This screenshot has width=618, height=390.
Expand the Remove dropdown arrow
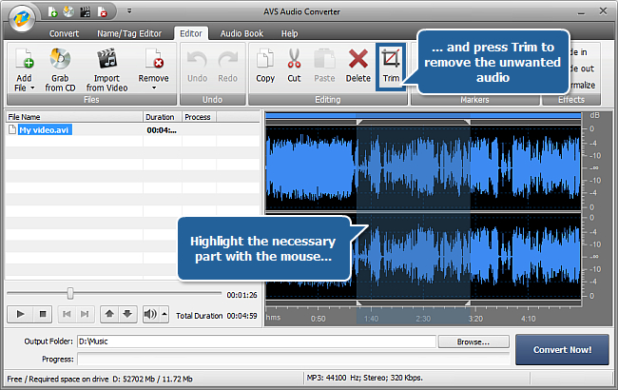(154, 88)
